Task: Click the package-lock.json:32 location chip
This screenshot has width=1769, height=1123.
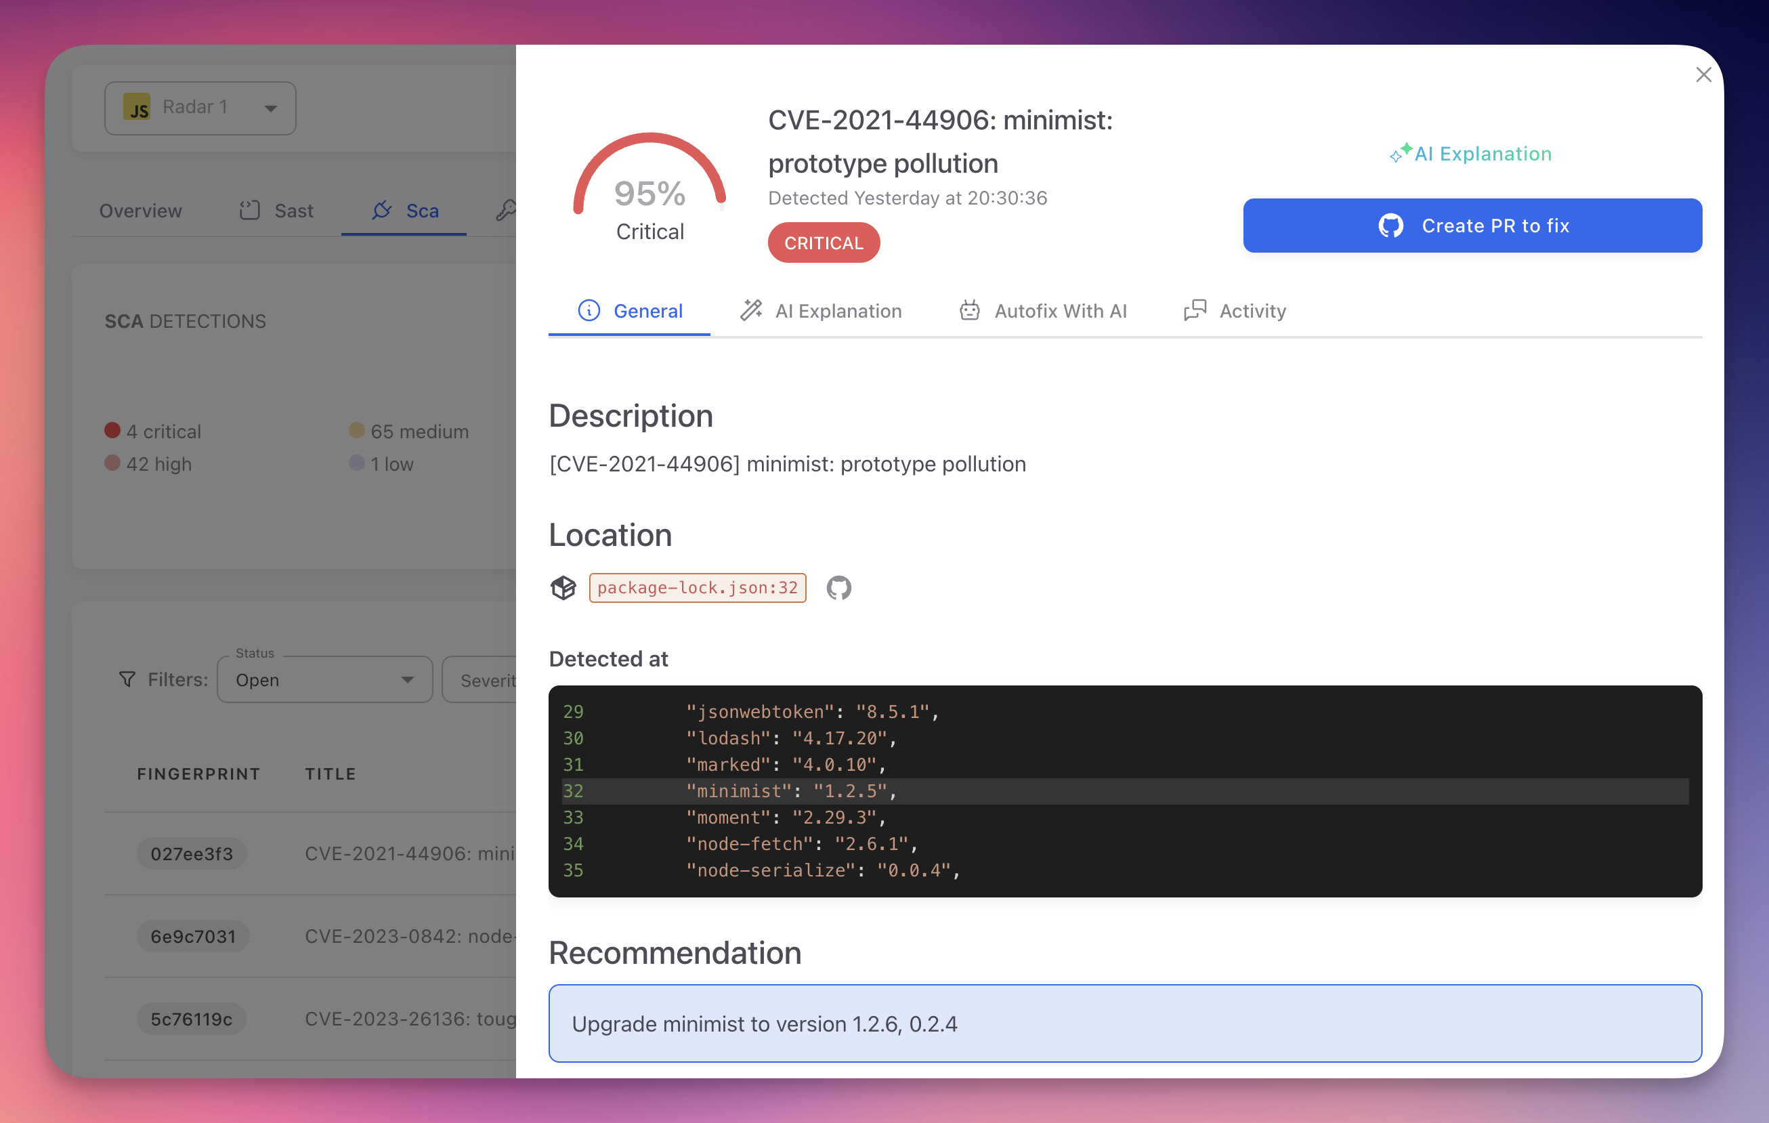Action: pyautogui.click(x=696, y=587)
